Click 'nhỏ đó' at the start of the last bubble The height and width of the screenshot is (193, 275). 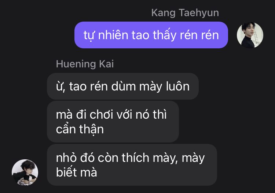click(x=75, y=158)
